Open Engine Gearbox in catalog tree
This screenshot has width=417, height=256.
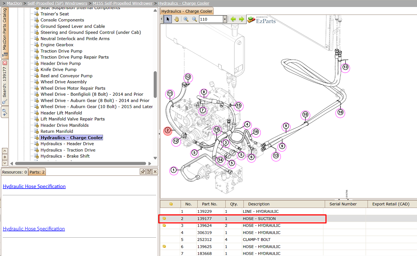[57, 45]
